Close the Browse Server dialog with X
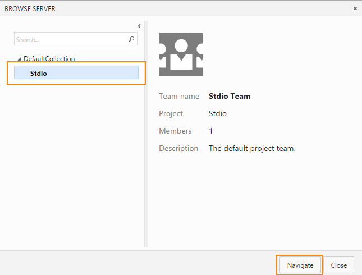 pos(355,8)
